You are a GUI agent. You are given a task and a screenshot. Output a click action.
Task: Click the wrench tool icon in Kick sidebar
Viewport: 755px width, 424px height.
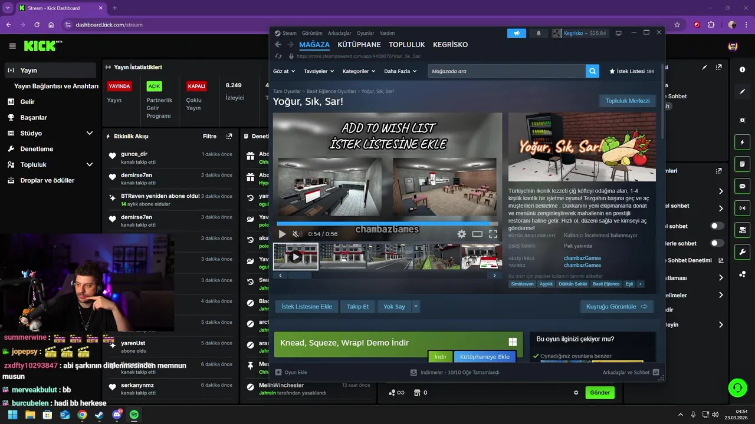pyautogui.click(x=742, y=251)
